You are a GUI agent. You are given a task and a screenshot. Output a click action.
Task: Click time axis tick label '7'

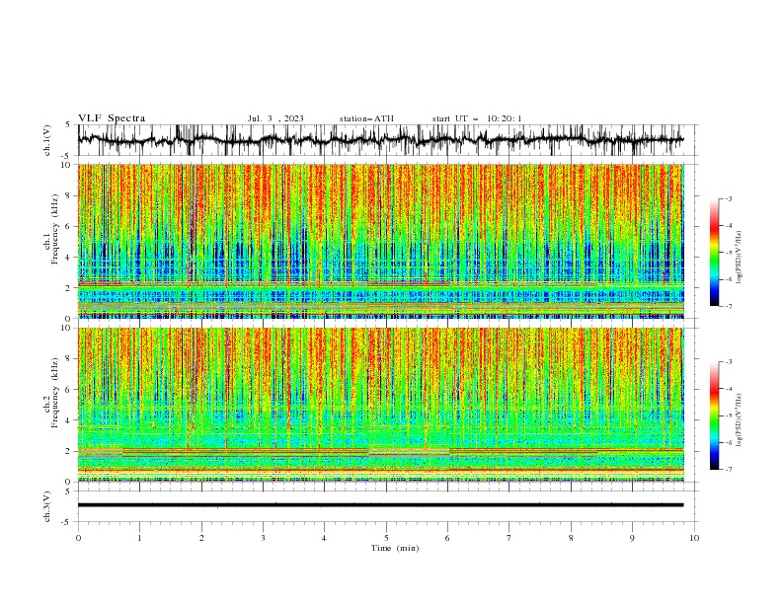click(509, 538)
